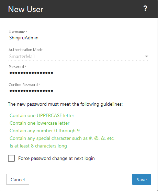This screenshot has height=191, width=158.
Task: Select the 'Is at least 8 characters long' guideline
Action: (x=38, y=146)
